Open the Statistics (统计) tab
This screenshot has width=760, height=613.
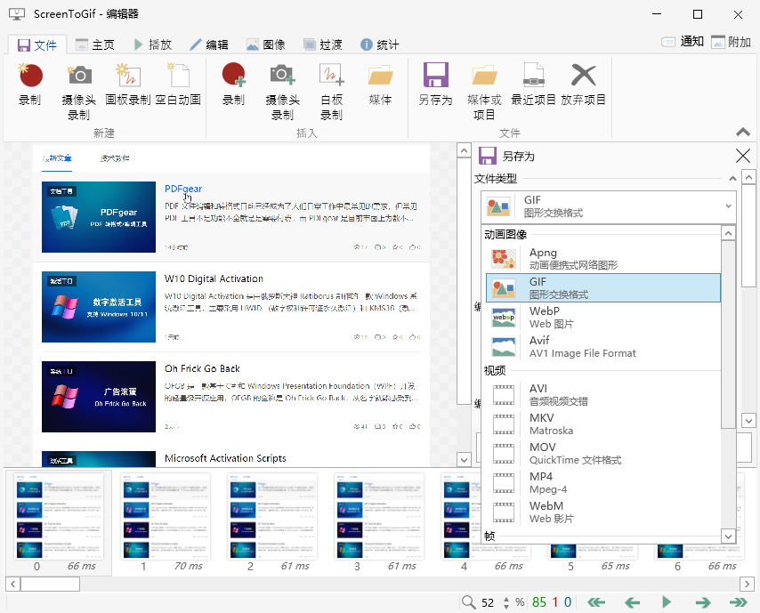click(x=380, y=45)
